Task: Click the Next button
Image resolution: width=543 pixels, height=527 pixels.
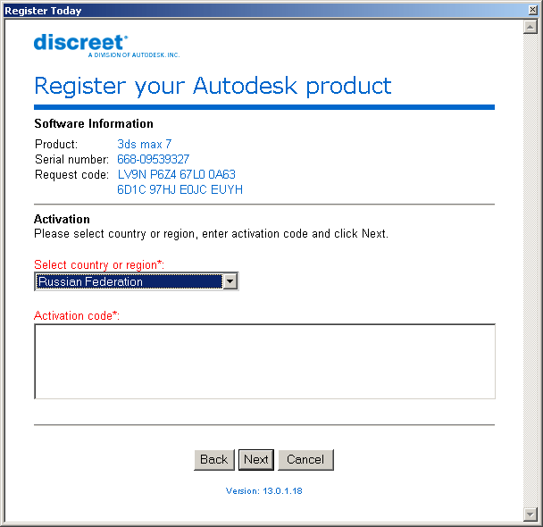Action: 256,459
